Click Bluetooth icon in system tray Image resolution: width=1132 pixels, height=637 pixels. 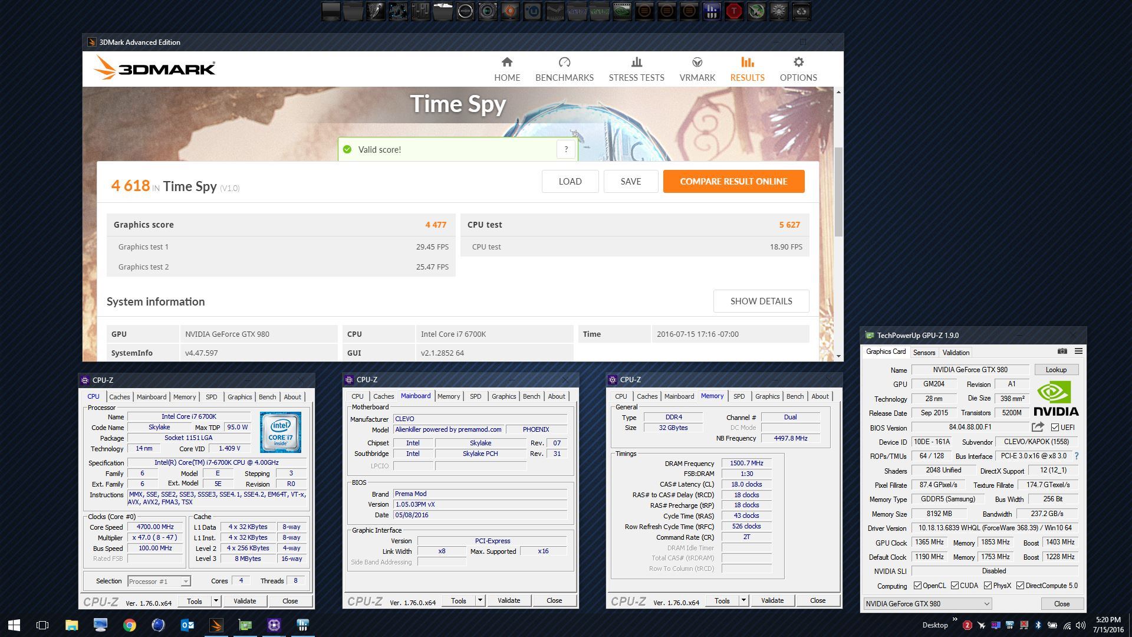1038,625
